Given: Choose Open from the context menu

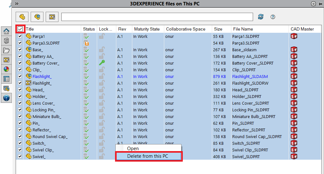Looking at the screenshot, I should (133, 148).
